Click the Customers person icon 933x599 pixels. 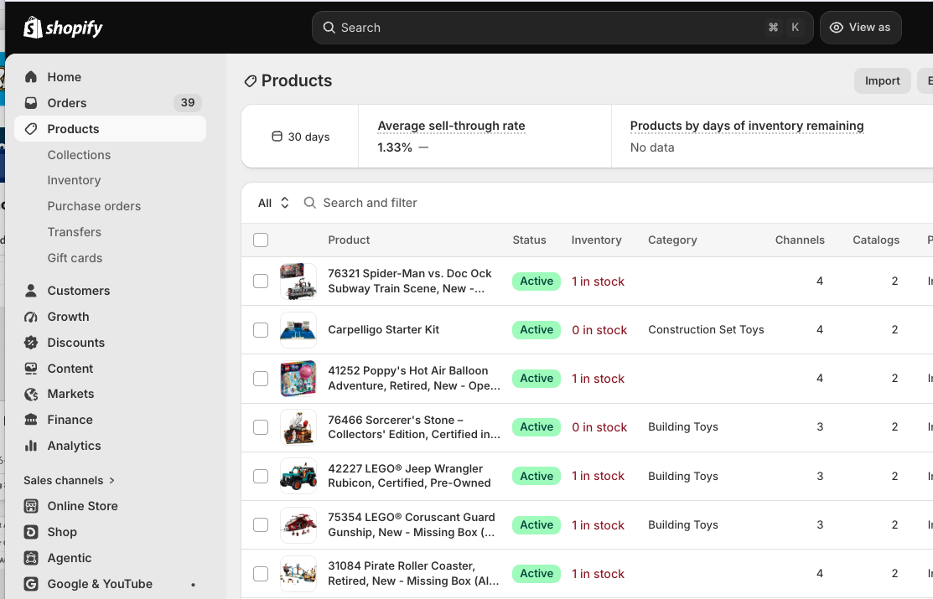[x=31, y=290]
